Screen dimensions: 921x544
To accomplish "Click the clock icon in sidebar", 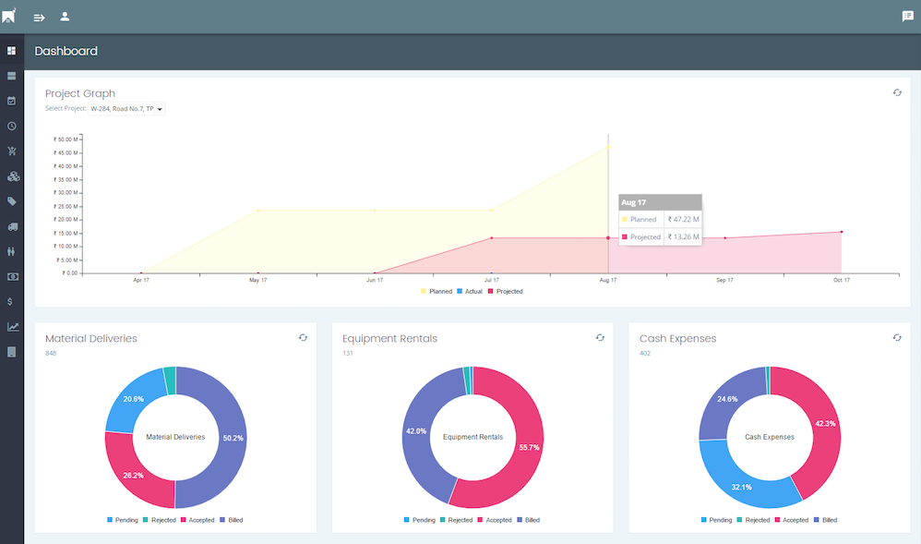I will [12, 126].
